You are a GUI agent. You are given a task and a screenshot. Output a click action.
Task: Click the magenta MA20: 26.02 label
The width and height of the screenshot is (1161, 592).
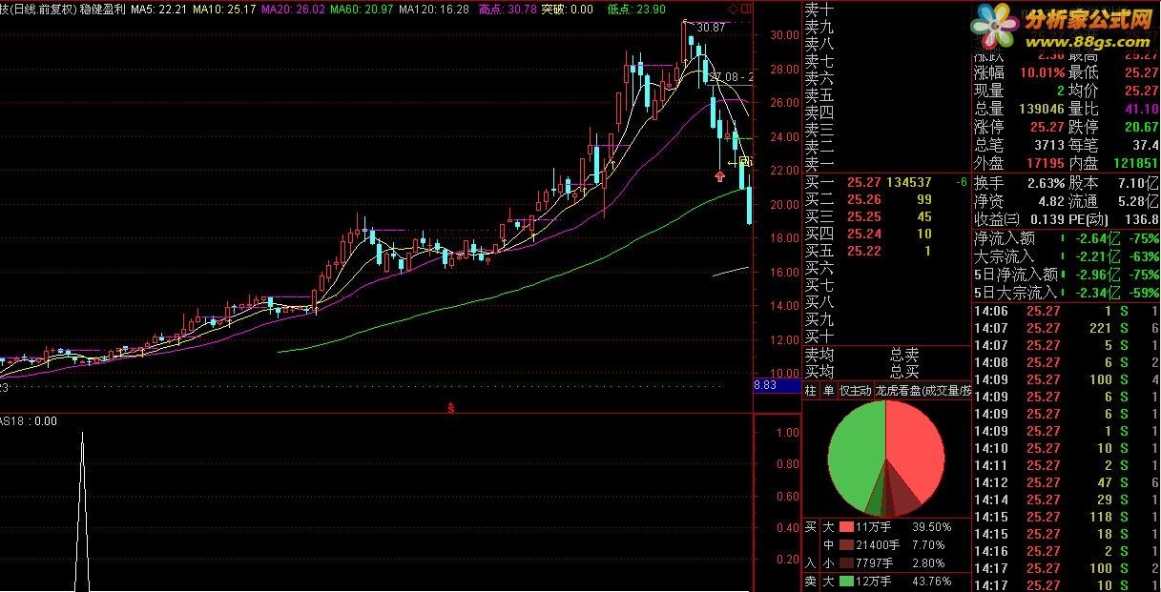click(x=293, y=10)
